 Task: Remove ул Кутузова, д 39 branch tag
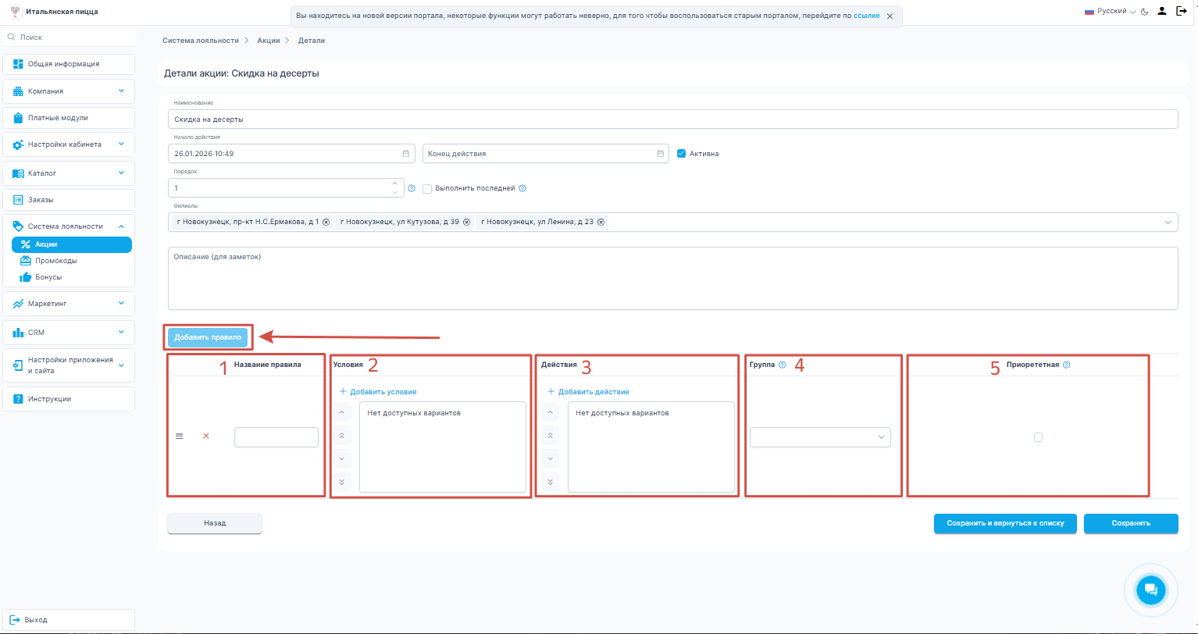[466, 223]
